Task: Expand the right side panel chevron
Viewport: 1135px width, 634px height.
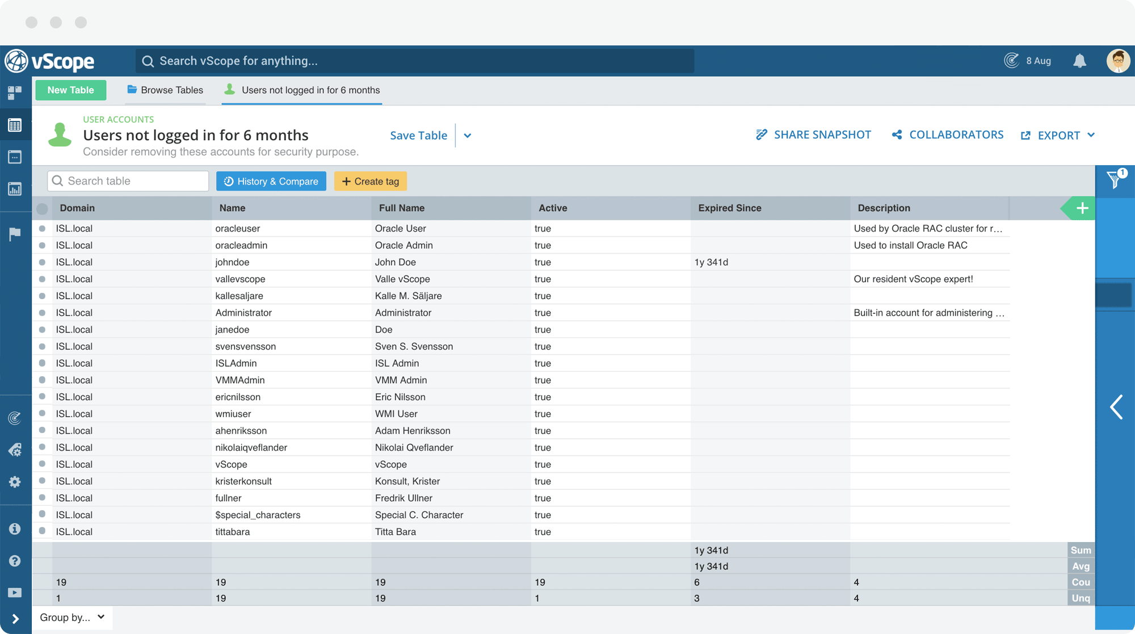Action: 1116,407
